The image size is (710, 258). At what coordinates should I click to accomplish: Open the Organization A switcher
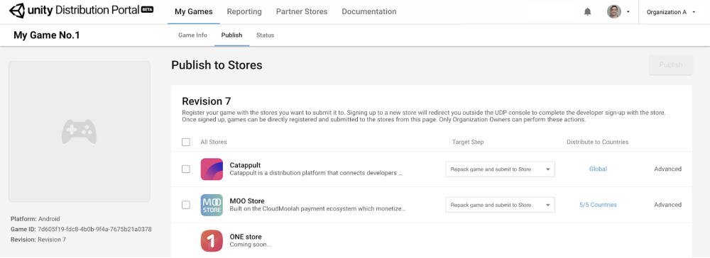[x=671, y=12]
